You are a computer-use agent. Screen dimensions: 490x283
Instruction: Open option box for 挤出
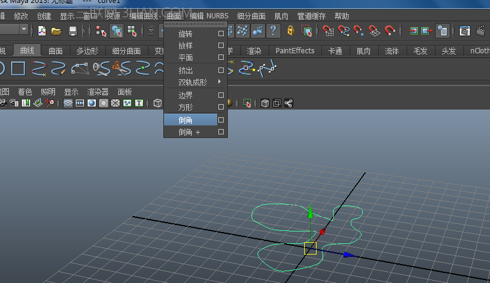click(221, 70)
